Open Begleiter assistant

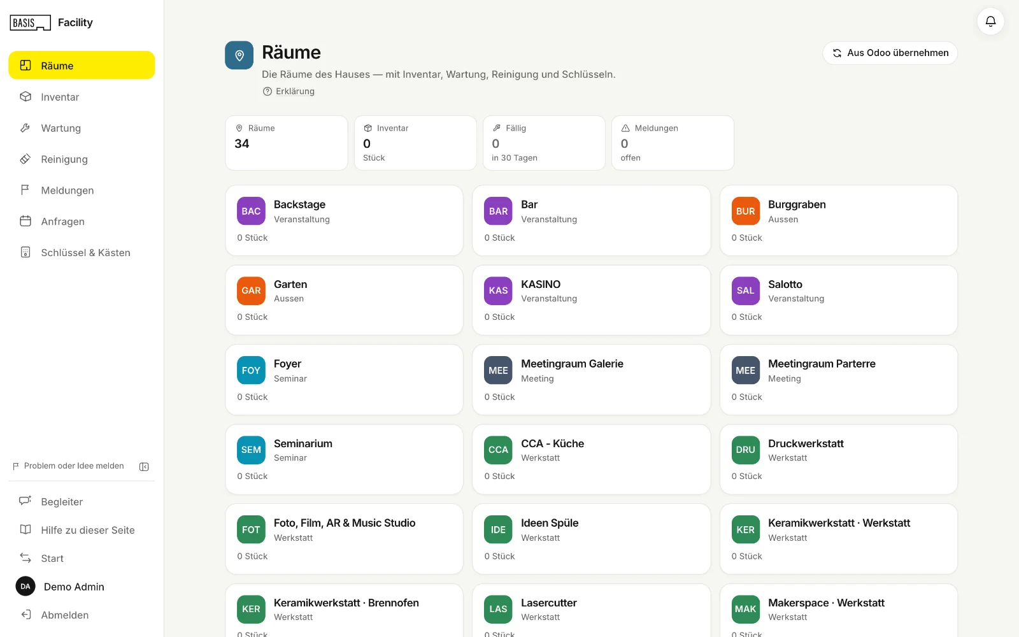pos(82,502)
